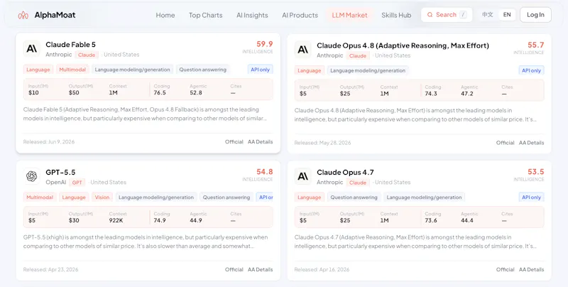Screen dimensions: 568x287
Task: Click the 922K context value
Action: [116, 220]
